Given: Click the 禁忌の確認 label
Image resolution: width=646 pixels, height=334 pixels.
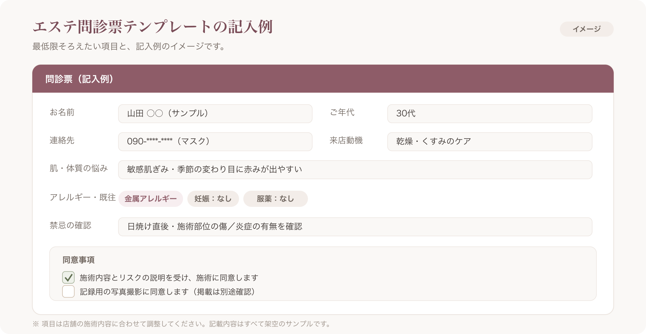Looking at the screenshot, I should [x=70, y=226].
